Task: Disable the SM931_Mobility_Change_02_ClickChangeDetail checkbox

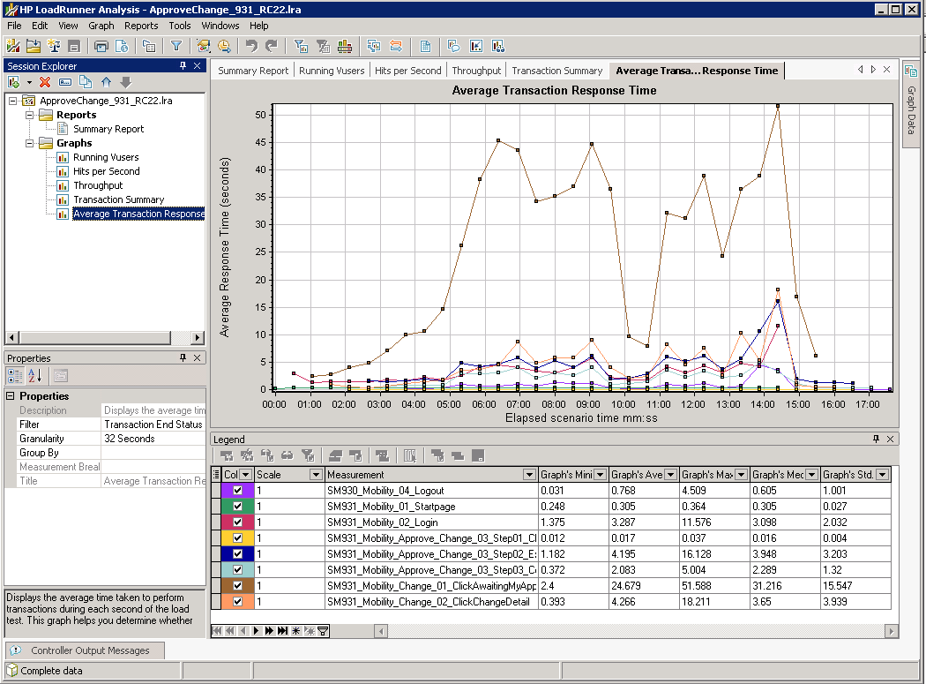Action: coord(237,602)
